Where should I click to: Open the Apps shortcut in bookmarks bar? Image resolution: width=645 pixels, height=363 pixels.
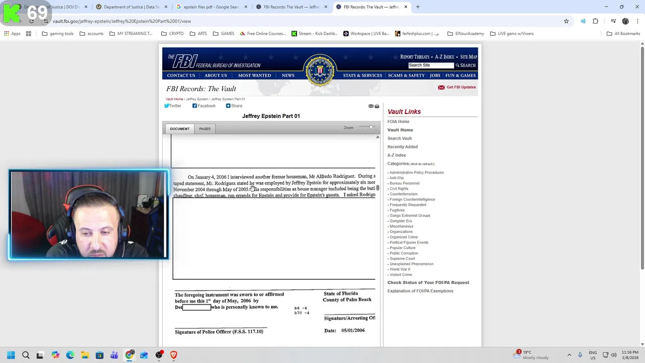click(x=12, y=34)
